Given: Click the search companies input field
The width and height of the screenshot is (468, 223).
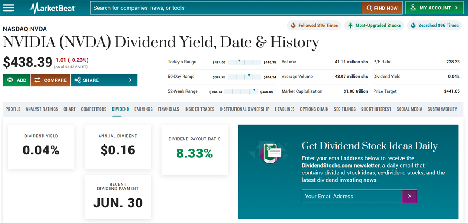Looking at the screenshot, I should [226, 8].
